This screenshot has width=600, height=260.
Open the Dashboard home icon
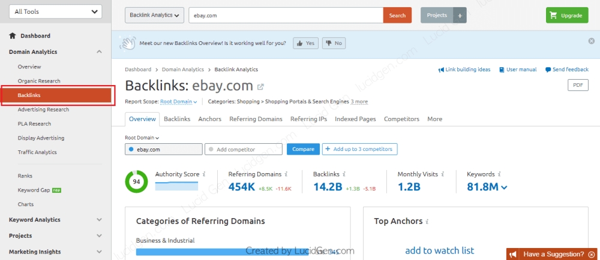click(13, 36)
